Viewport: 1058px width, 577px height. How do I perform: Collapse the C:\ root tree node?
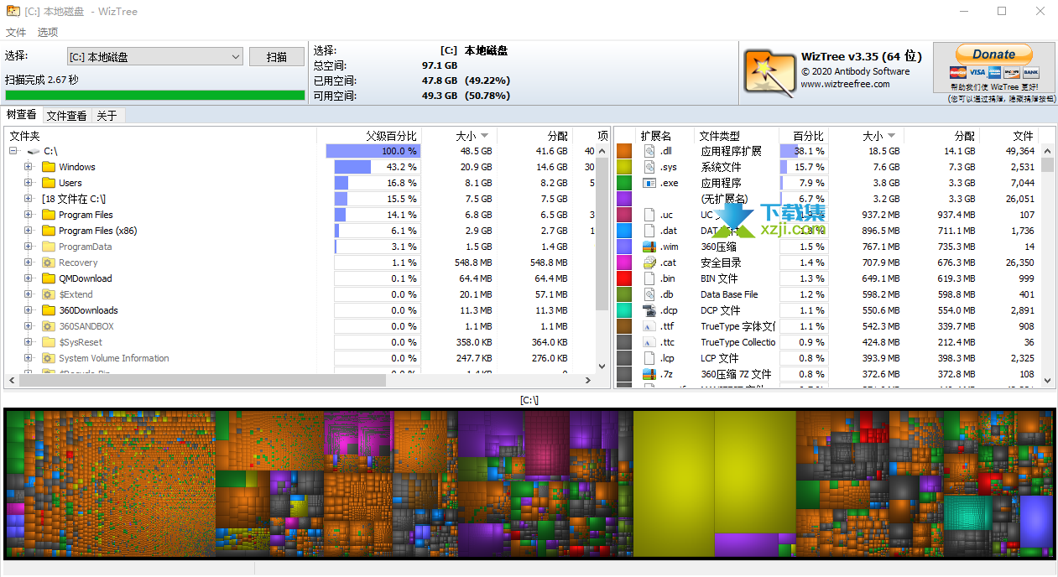12,151
